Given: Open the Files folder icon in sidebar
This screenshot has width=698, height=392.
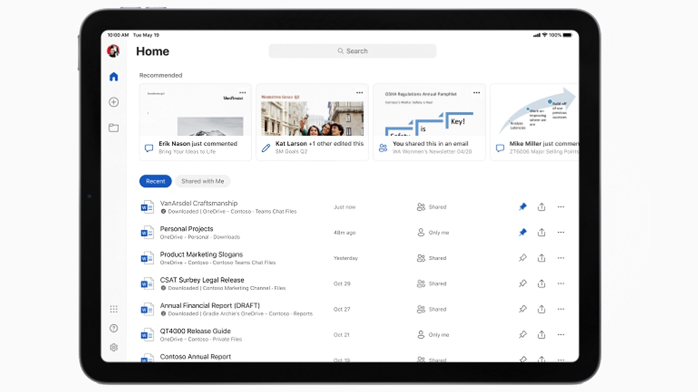Looking at the screenshot, I should [113, 127].
